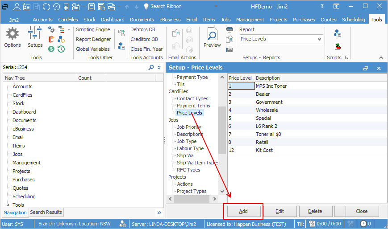Run the user card script icon in Scripts
The image size is (388, 229).
[338, 33]
